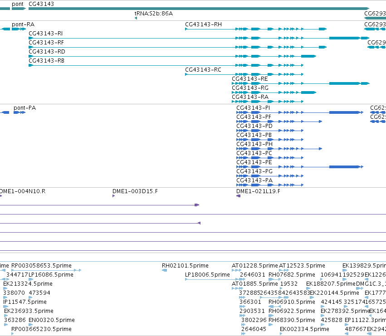This screenshot has height=336, width=386.
Task: Click the DME1-003D15.F BAC end label
Action: point(135,191)
